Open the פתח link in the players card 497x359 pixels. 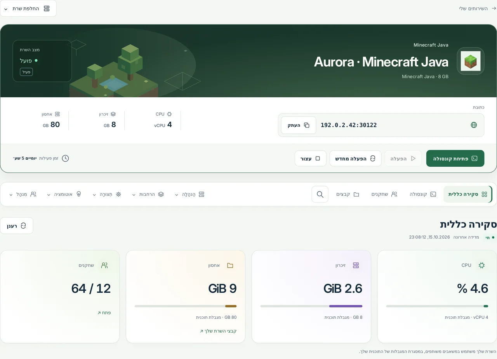click(x=104, y=312)
